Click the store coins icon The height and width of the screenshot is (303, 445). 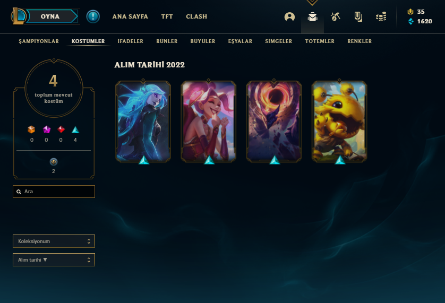381,17
